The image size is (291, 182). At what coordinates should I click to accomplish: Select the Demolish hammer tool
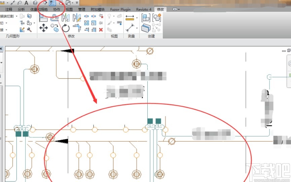click(x=29, y=30)
